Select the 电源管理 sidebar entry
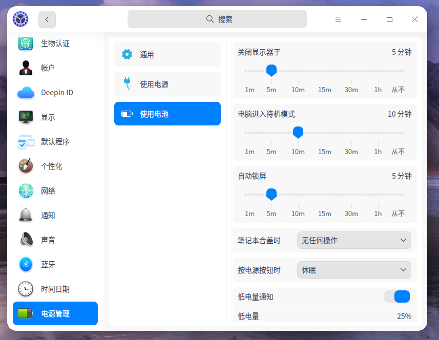The image size is (439, 340). [55, 313]
